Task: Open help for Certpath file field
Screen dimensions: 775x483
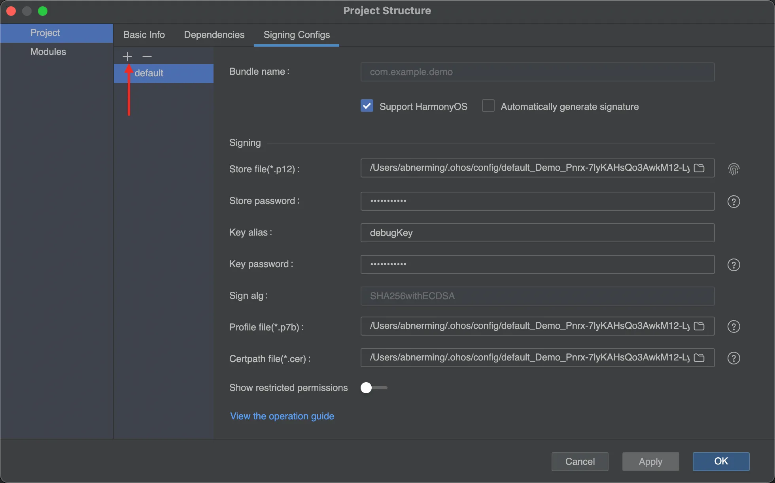Action: 733,358
